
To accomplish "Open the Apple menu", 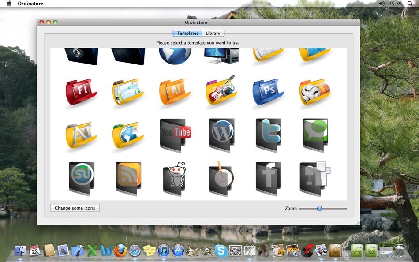I will pos(9,4).
